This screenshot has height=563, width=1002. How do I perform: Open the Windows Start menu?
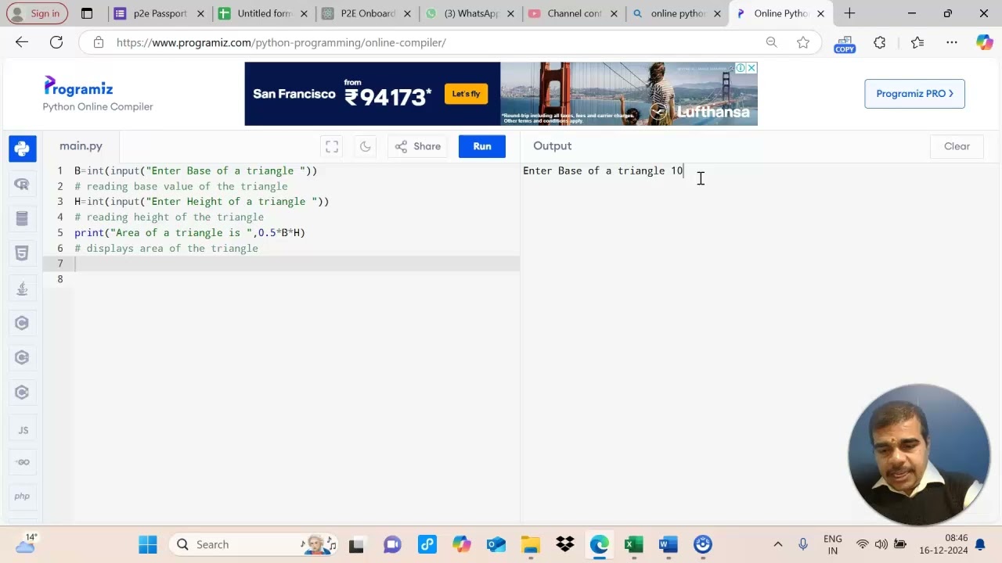[x=147, y=544]
